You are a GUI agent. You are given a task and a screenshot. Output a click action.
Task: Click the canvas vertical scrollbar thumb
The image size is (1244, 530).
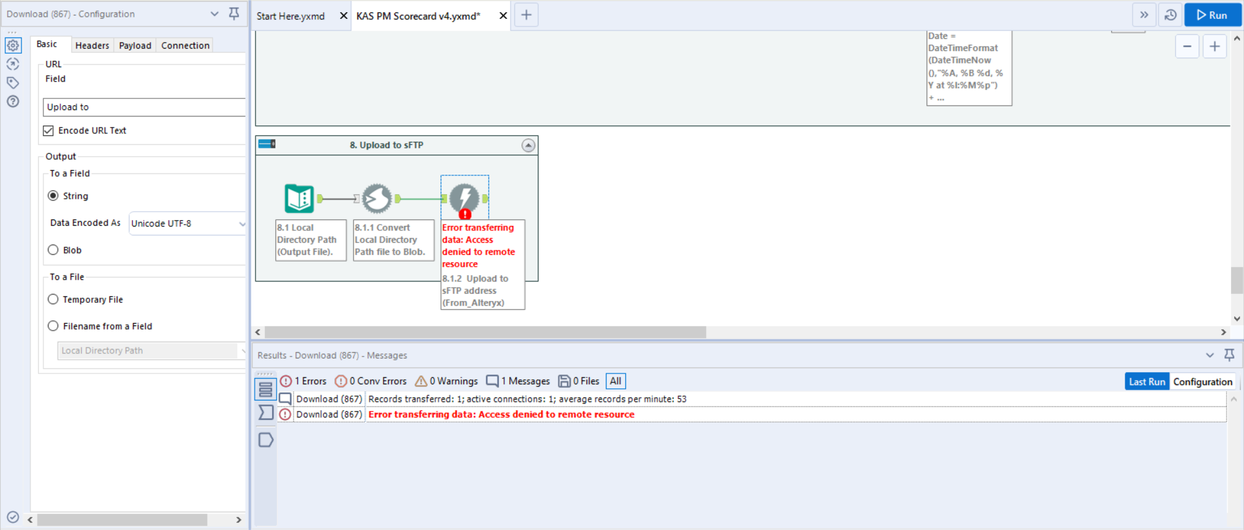[x=1237, y=280]
